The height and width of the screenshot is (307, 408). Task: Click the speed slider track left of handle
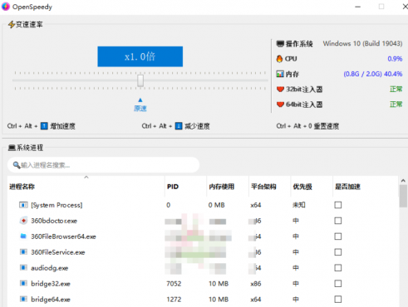tap(75, 80)
